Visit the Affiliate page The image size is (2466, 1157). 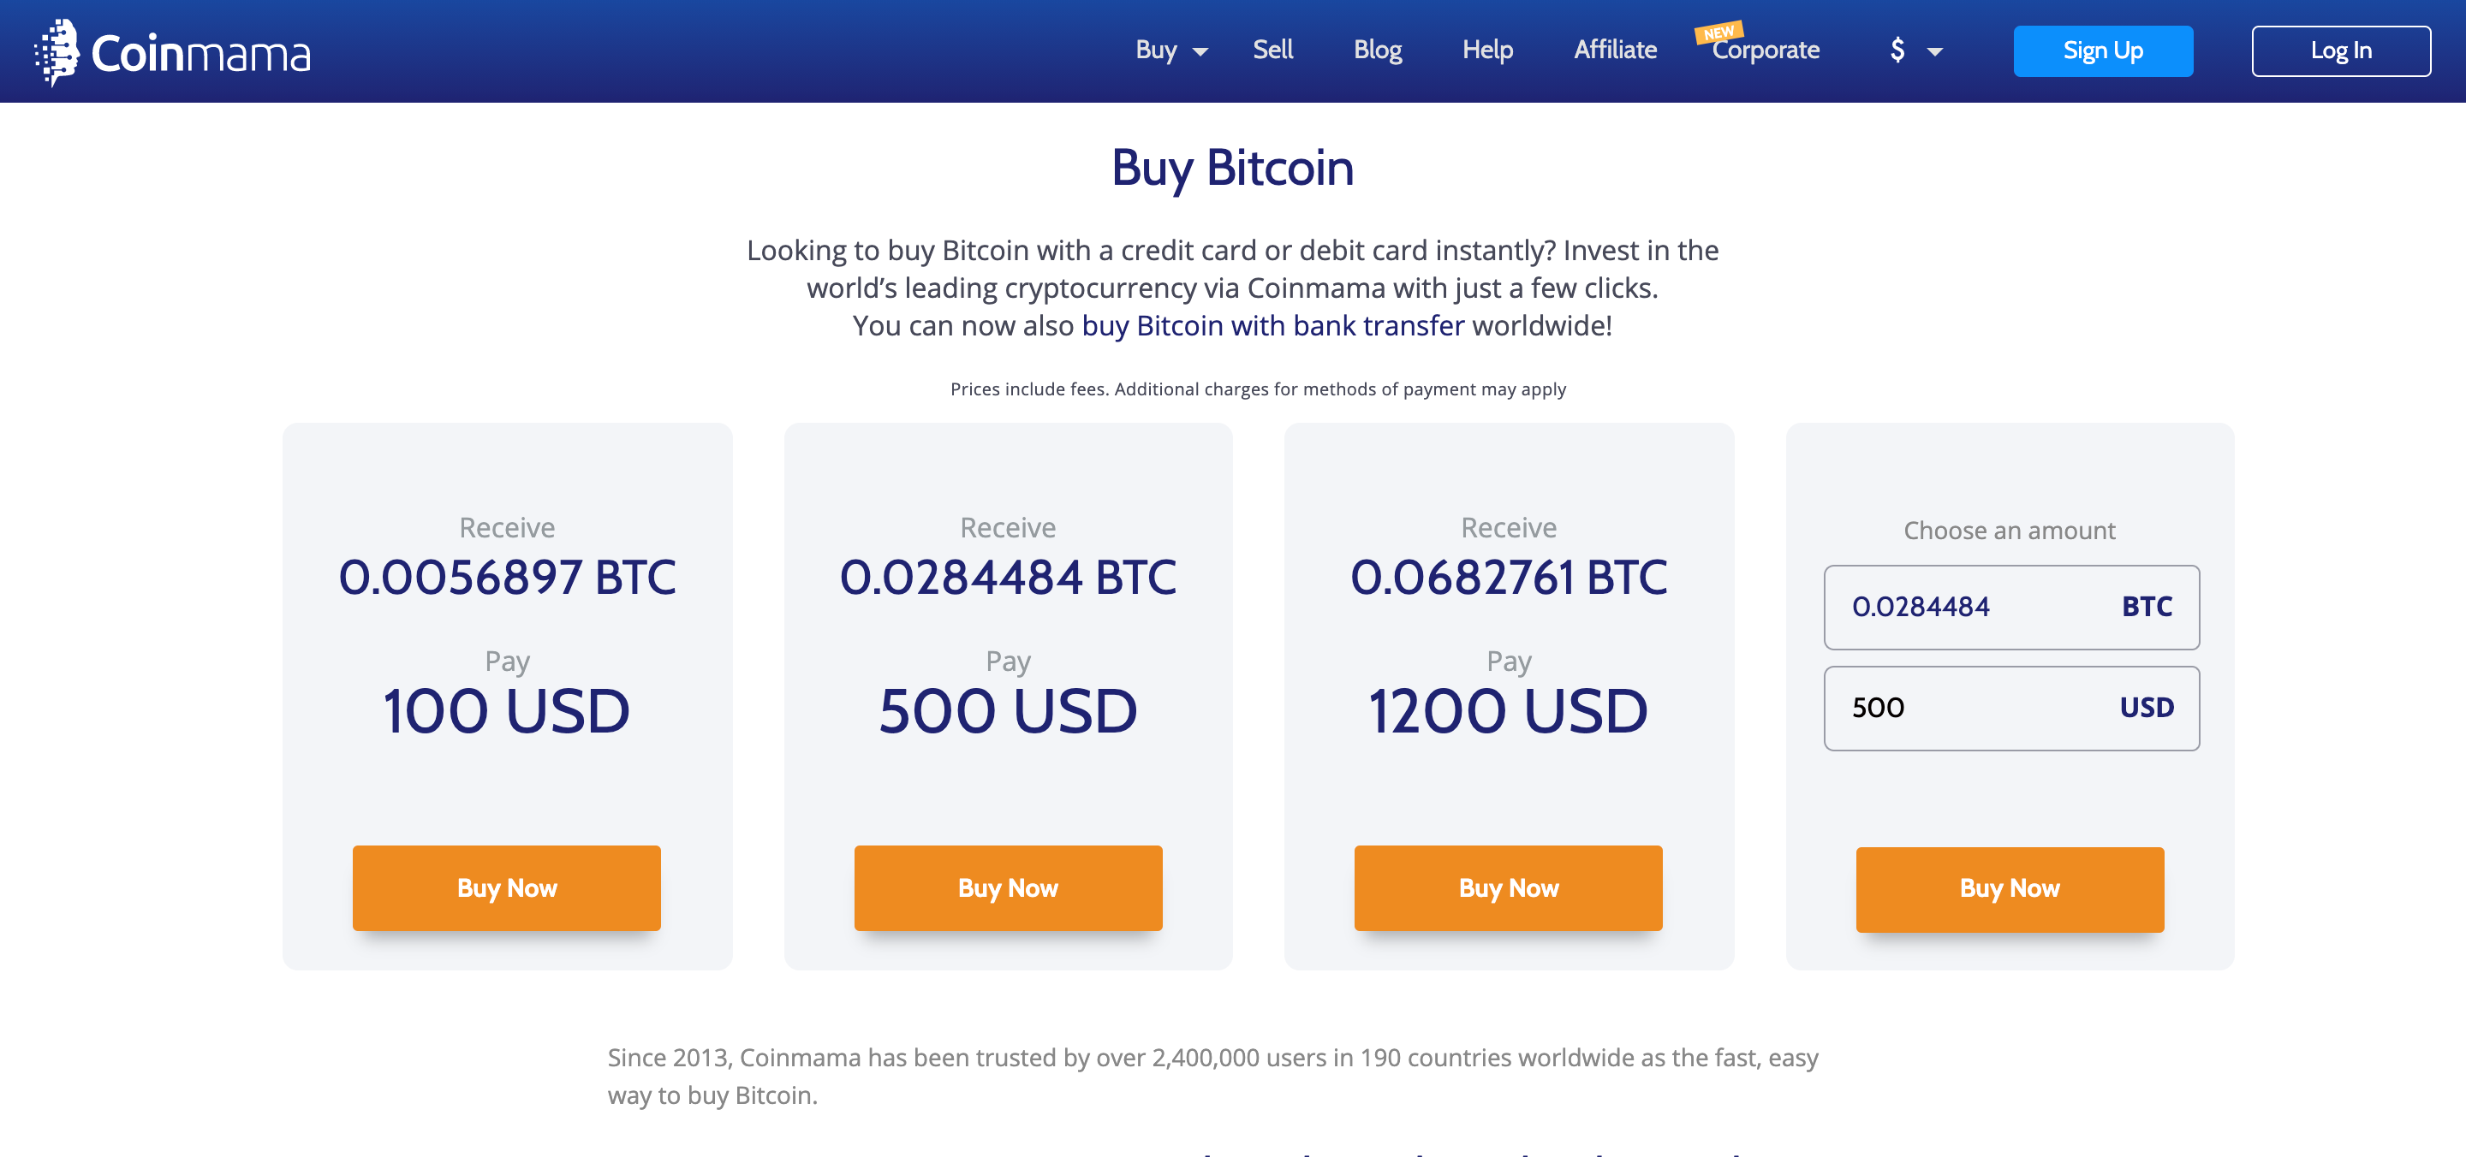[x=1615, y=50]
